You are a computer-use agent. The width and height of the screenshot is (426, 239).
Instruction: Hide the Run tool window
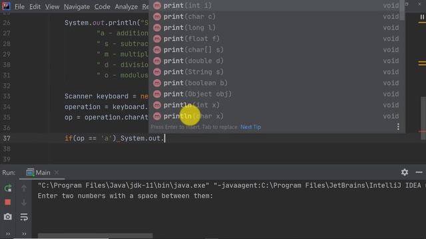click(x=419, y=173)
